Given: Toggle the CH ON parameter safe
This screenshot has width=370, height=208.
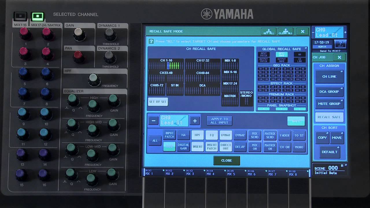Looking at the screenshot, I should point(285,147).
